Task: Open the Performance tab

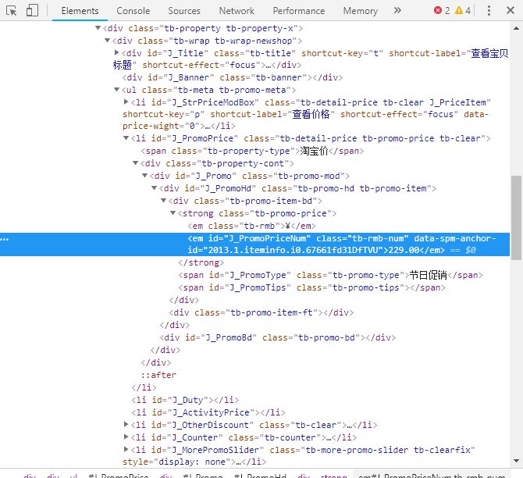Action: pos(298,11)
